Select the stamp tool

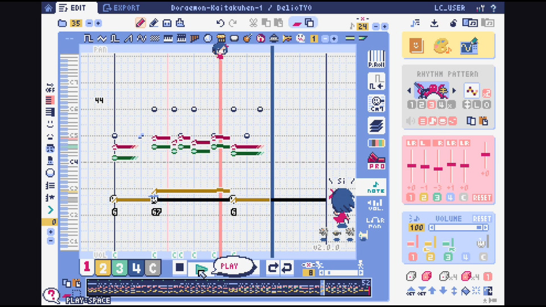180,23
